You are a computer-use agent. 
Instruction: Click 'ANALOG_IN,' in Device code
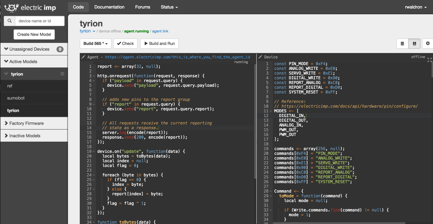click(291, 125)
